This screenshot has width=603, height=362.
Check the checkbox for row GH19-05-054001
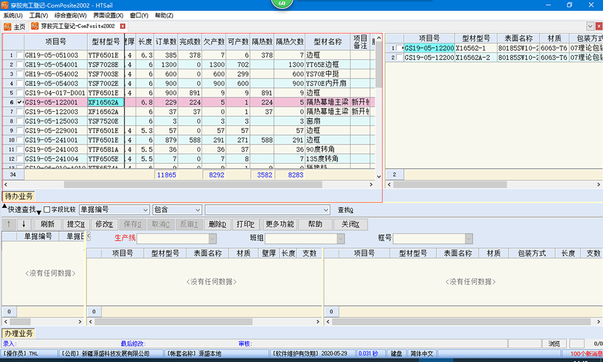pyautogui.click(x=19, y=64)
